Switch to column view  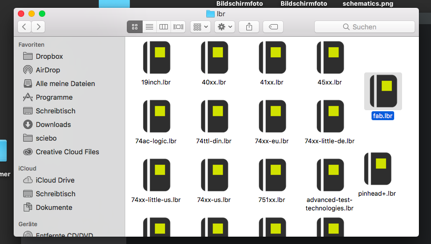[164, 27]
